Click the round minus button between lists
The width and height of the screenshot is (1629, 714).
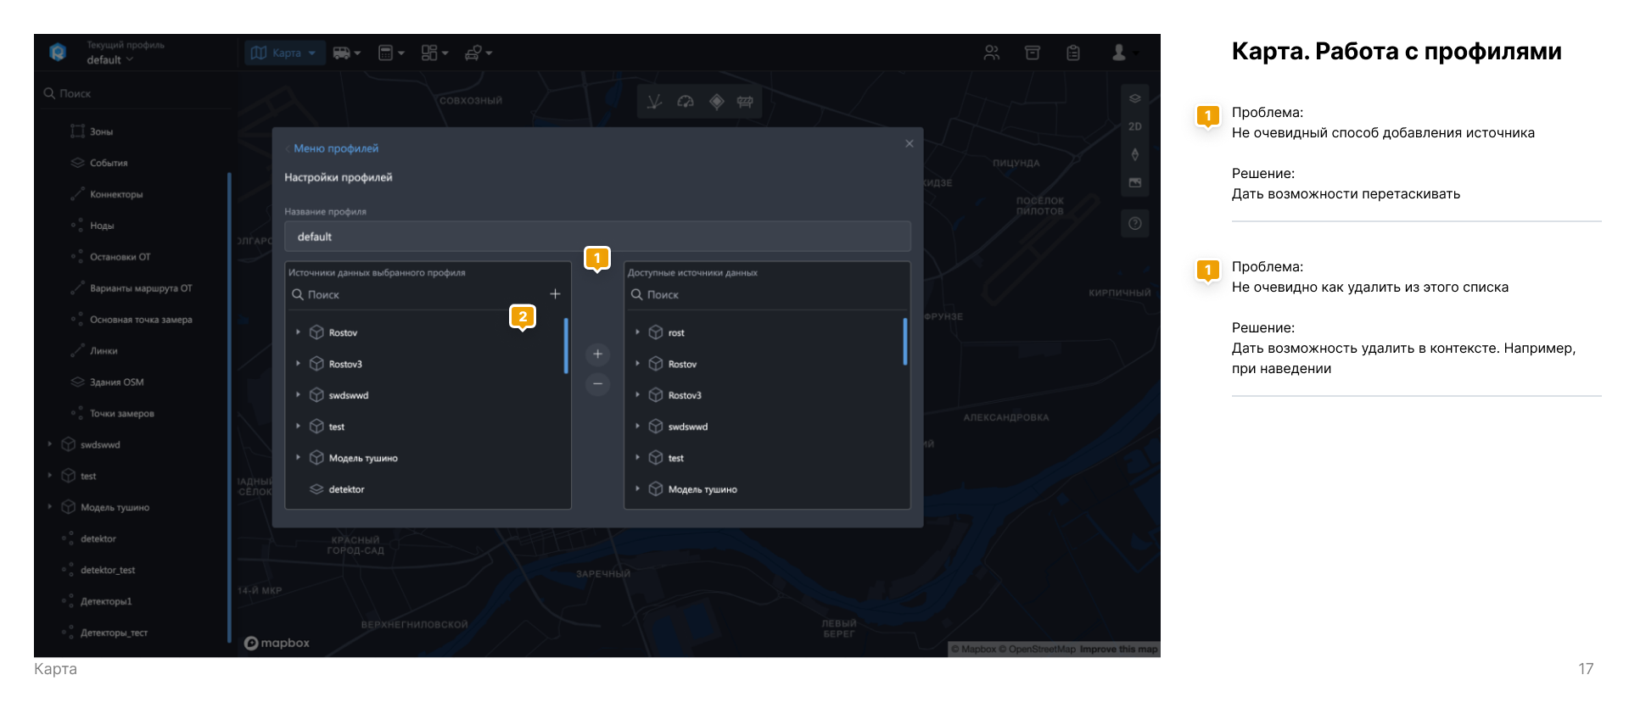click(x=597, y=384)
